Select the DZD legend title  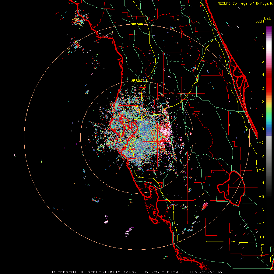[268, 18]
